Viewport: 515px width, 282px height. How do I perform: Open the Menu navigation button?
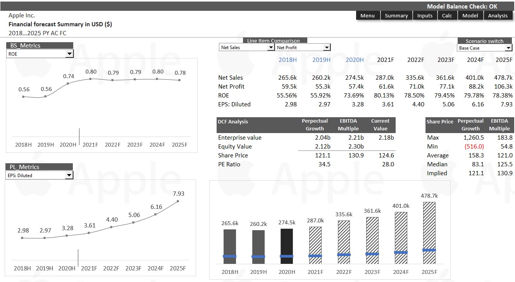[367, 15]
